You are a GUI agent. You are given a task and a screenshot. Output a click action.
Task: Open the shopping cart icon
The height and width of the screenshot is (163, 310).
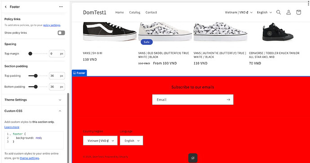(298, 12)
